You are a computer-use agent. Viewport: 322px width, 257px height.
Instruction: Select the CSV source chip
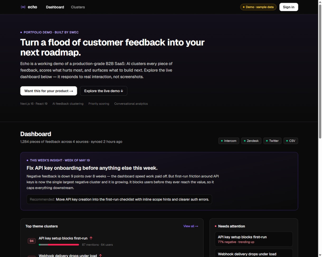[291, 141]
